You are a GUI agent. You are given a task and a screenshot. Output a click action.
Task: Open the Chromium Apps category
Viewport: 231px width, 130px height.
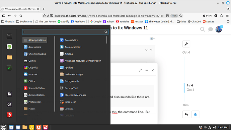tap(35, 54)
